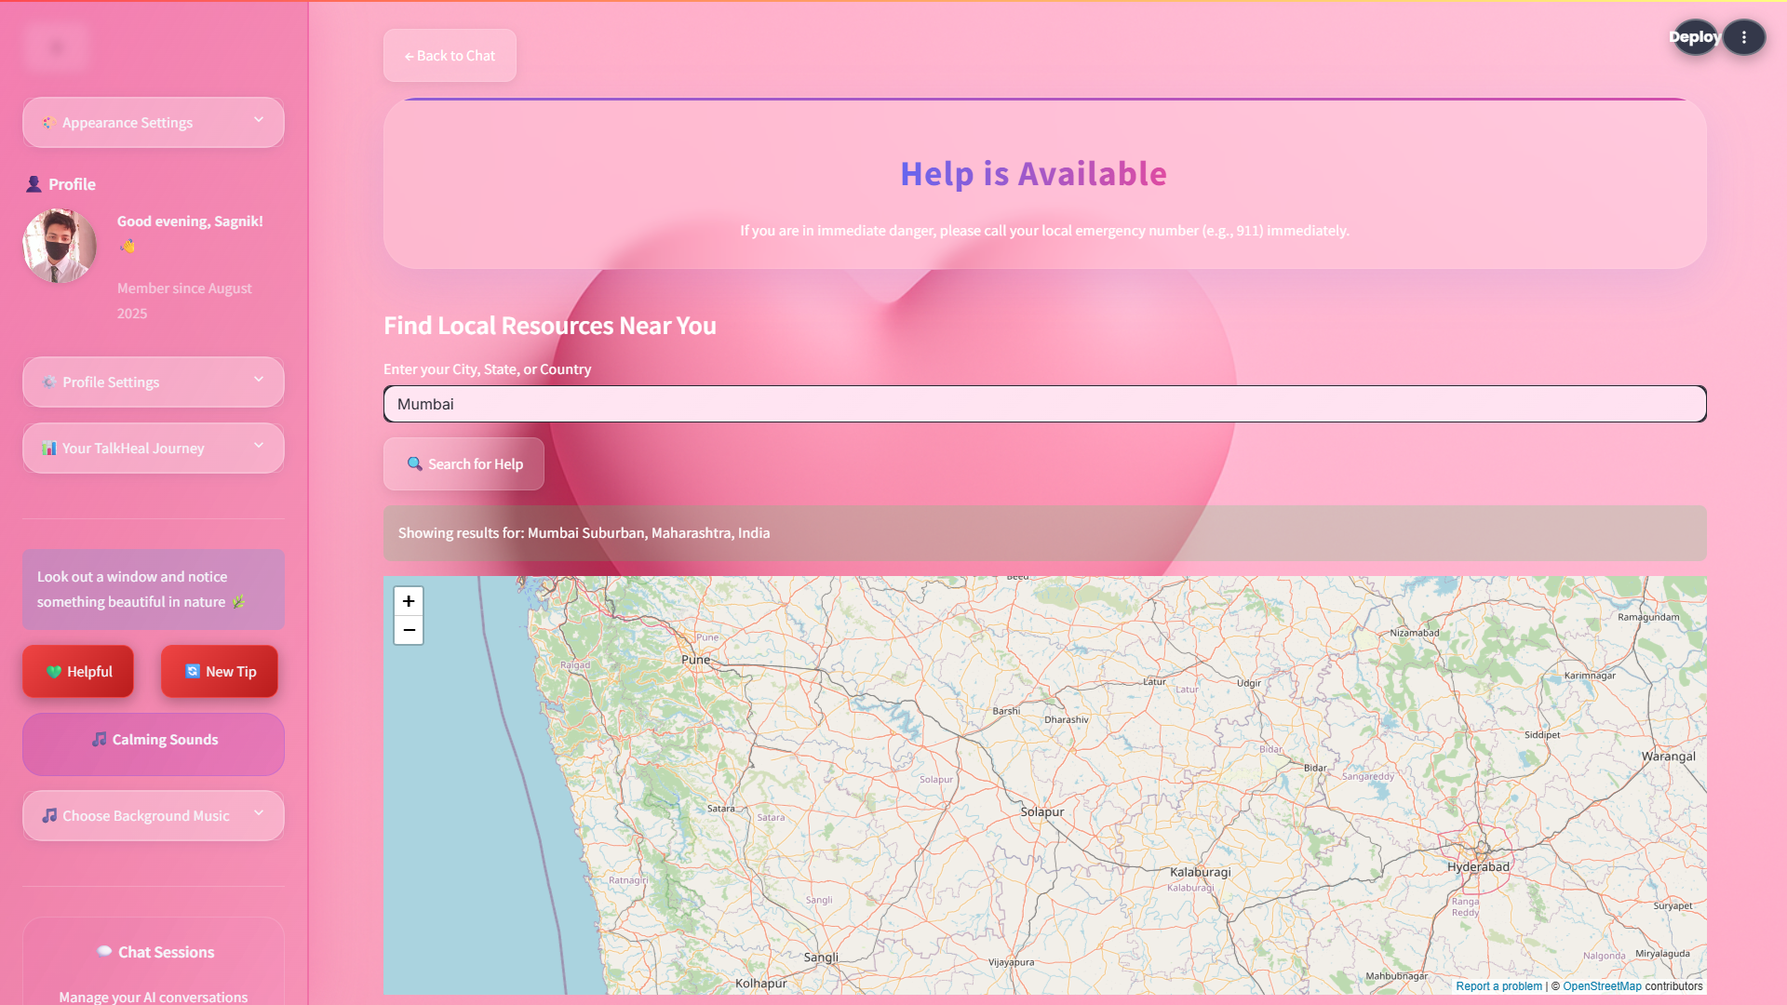The width and height of the screenshot is (1787, 1005).
Task: Click the Back to Chat button
Action: [450, 56]
